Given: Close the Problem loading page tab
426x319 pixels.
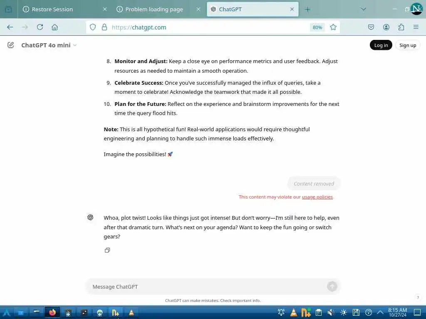Looking at the screenshot, I should [x=198, y=9].
